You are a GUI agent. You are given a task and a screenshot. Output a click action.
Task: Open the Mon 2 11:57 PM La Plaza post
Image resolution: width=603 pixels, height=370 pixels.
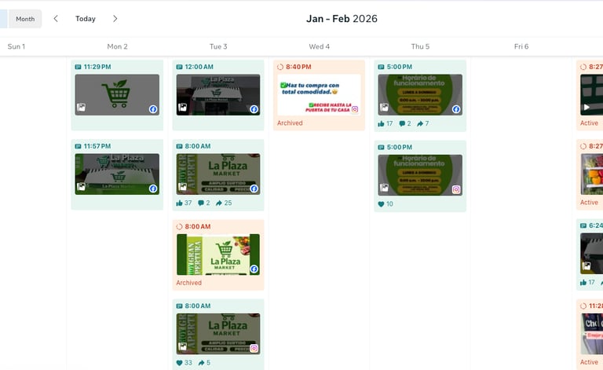coord(117,174)
